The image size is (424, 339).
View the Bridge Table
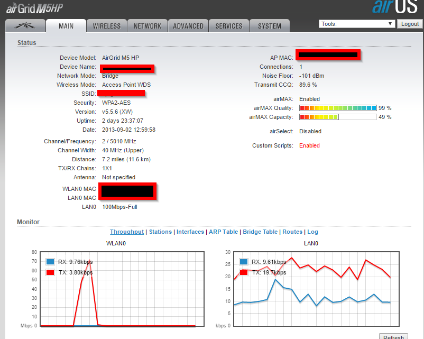click(260, 232)
